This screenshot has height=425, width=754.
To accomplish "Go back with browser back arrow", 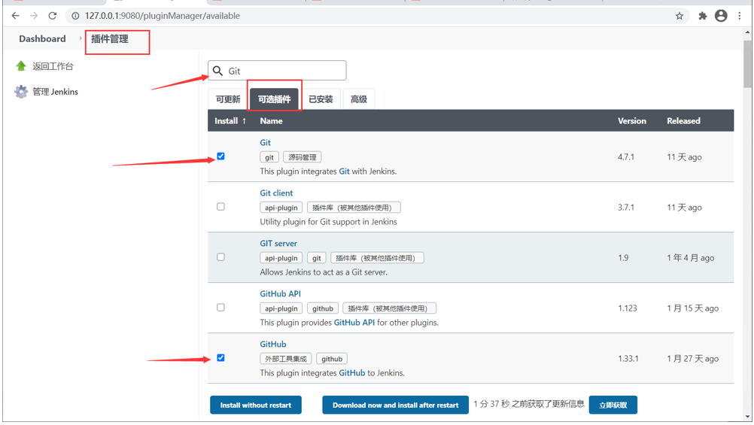I will coord(15,16).
